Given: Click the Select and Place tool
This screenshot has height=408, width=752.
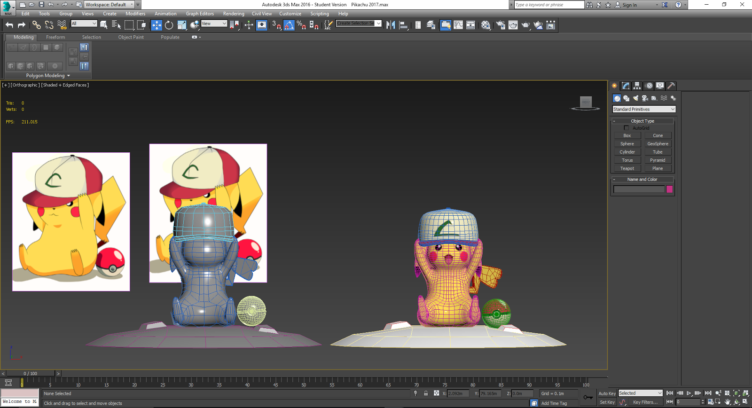Looking at the screenshot, I should [195, 25].
